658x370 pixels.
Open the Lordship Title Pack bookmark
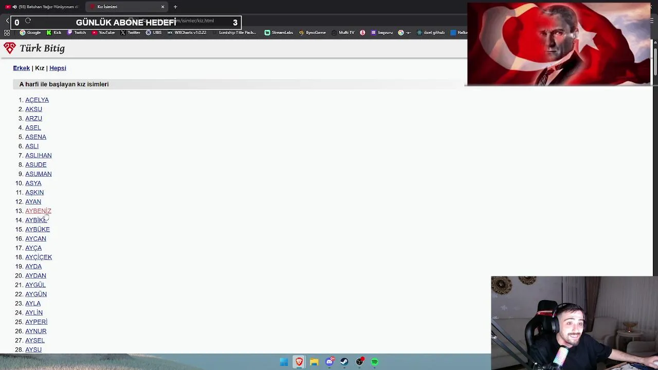tap(234, 32)
